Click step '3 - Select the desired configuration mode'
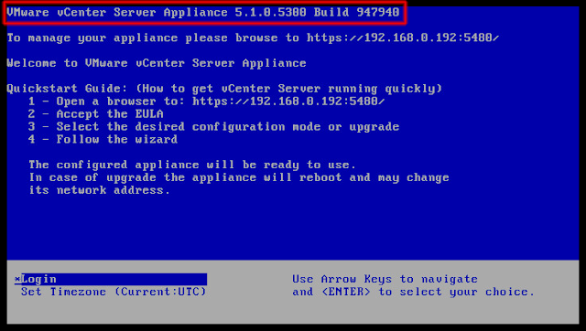 tap(213, 126)
